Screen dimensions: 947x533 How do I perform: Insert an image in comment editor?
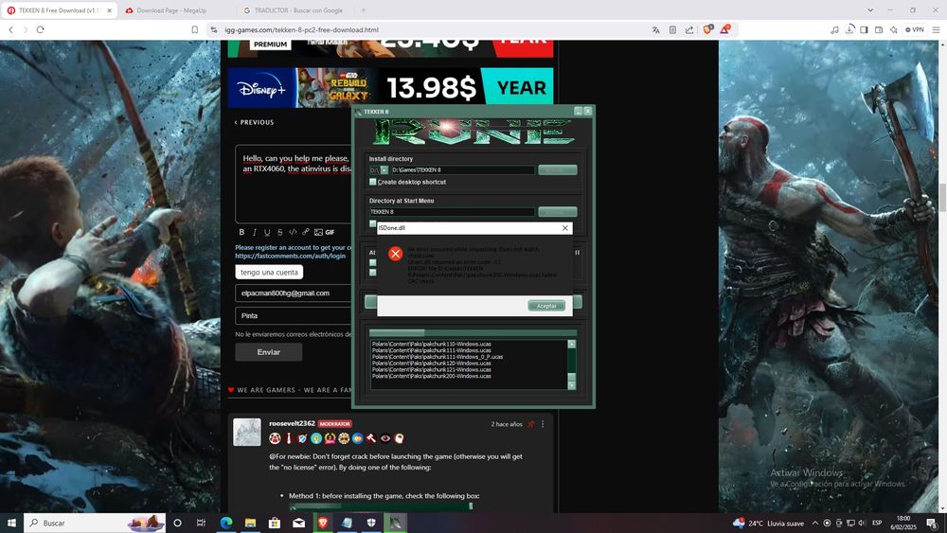point(318,232)
